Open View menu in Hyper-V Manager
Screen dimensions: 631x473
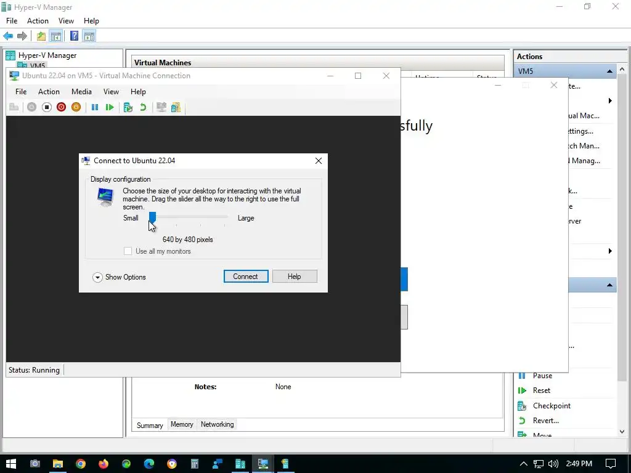click(x=66, y=21)
